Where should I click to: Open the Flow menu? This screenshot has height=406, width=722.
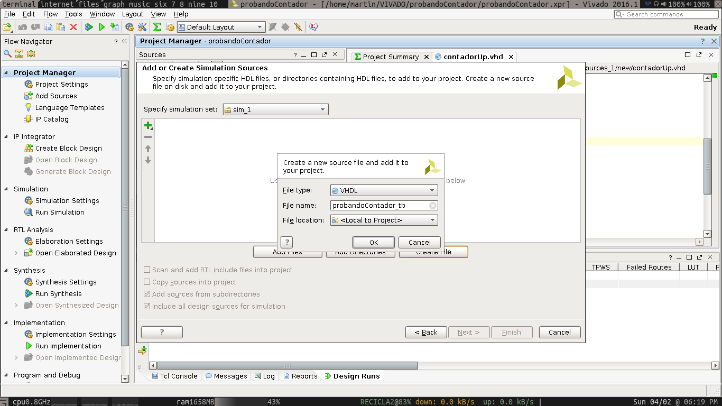[50, 14]
